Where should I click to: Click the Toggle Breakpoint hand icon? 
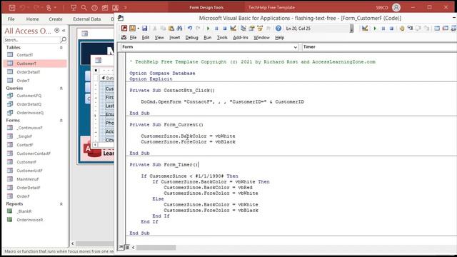[401, 29]
